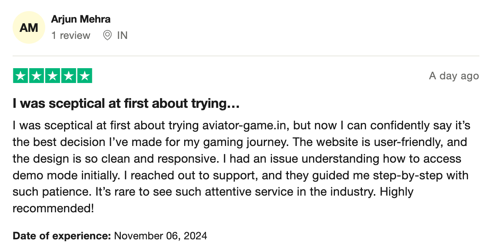Click the first green rating star
The image size is (492, 246).
21,76
